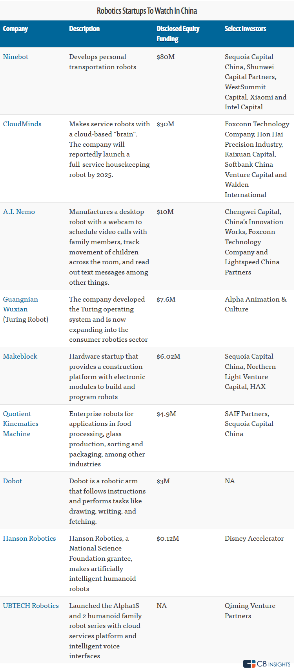Click Ninebot's $80M funding cell
This screenshot has width=295, height=672.
click(x=166, y=57)
